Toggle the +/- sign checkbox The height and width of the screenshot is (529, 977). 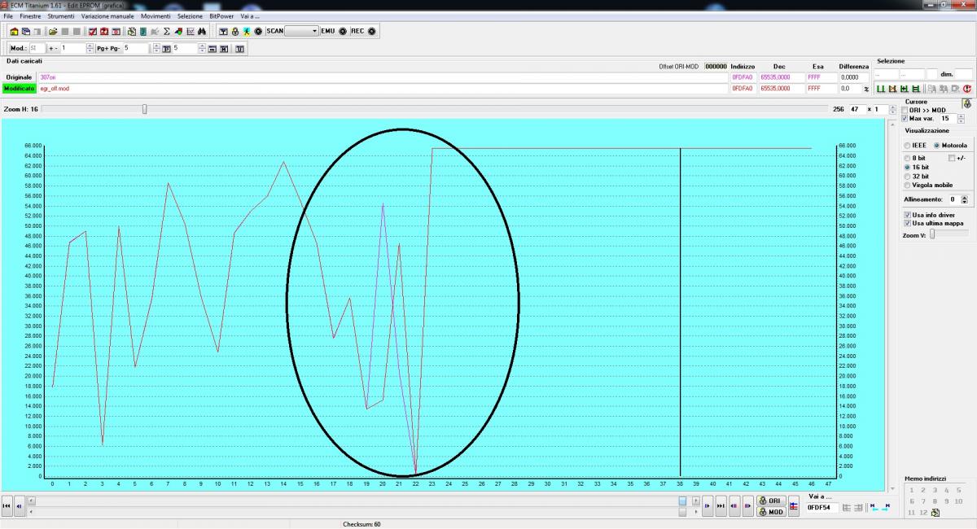[x=952, y=158]
